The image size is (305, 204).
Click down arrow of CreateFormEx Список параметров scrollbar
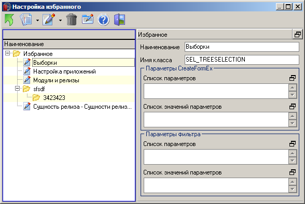[293, 95]
